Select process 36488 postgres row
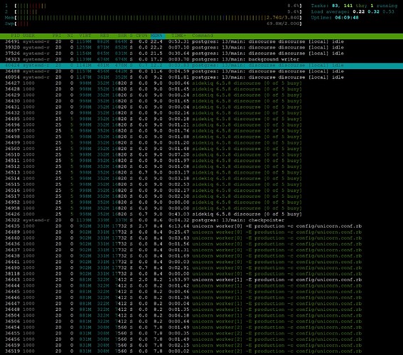The width and height of the screenshot is (403, 355). [x=202, y=71]
